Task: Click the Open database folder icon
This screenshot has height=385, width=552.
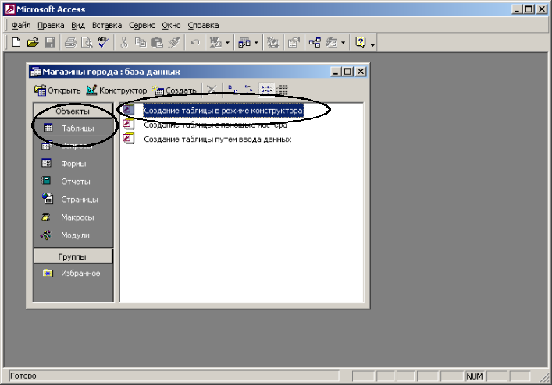Action: [33, 43]
